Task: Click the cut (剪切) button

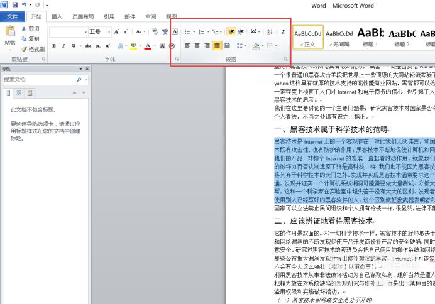Action: tap(31, 28)
